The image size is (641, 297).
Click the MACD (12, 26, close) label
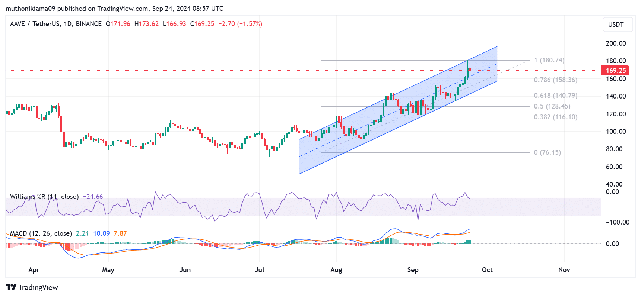pyautogui.click(x=41, y=233)
